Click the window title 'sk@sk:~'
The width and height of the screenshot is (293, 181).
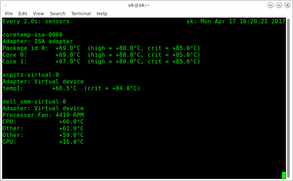[139, 5]
